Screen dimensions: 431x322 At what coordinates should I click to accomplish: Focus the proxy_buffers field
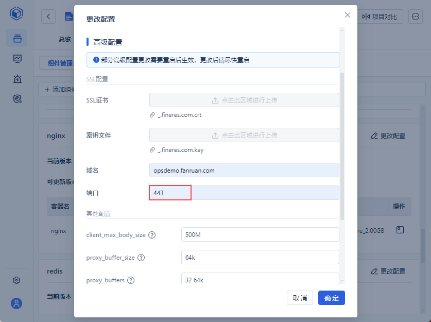pyautogui.click(x=260, y=279)
